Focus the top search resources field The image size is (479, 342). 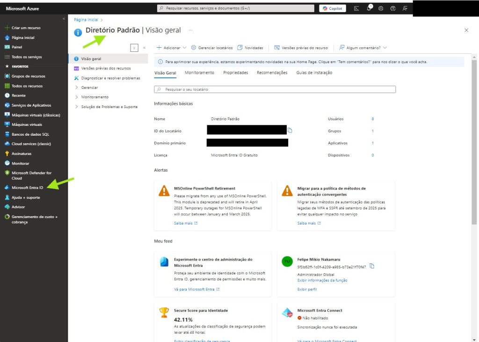click(236, 8)
